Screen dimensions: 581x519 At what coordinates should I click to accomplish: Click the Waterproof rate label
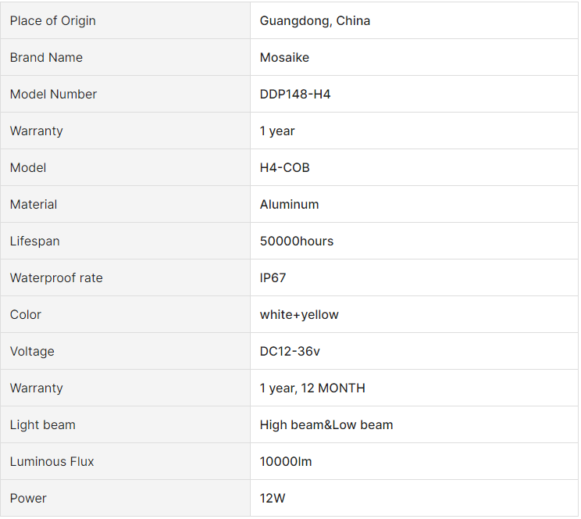pos(56,277)
